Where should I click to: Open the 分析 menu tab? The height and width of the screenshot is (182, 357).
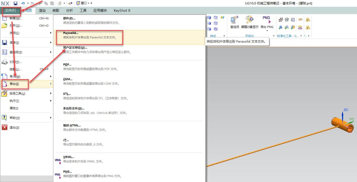69,10
